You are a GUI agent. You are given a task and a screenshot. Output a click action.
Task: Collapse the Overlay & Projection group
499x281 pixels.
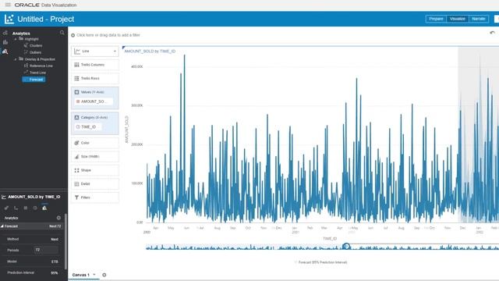[x=16, y=59]
